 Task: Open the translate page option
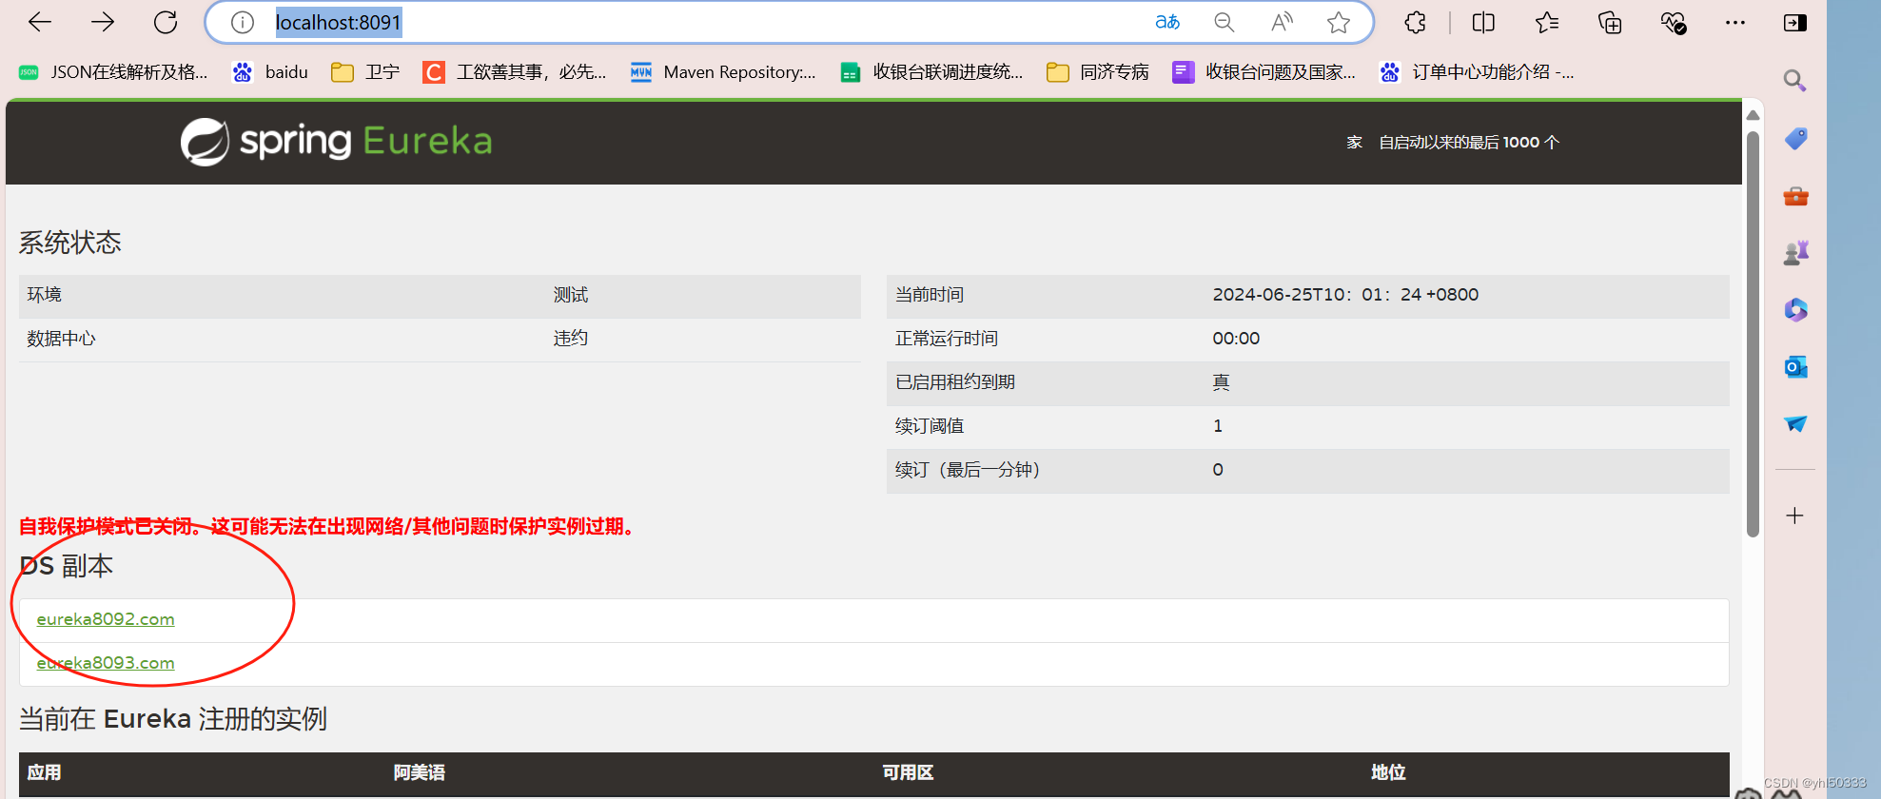pos(1167,22)
